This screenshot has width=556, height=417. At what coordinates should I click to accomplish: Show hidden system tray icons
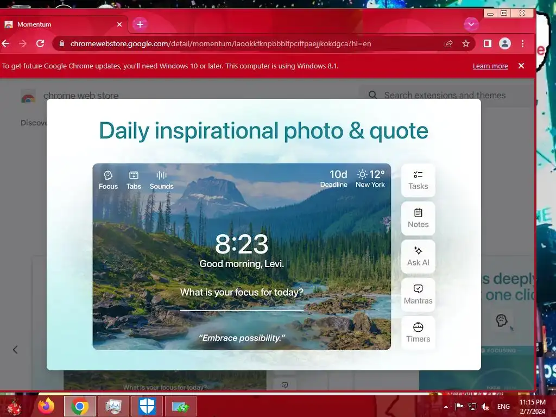click(446, 407)
